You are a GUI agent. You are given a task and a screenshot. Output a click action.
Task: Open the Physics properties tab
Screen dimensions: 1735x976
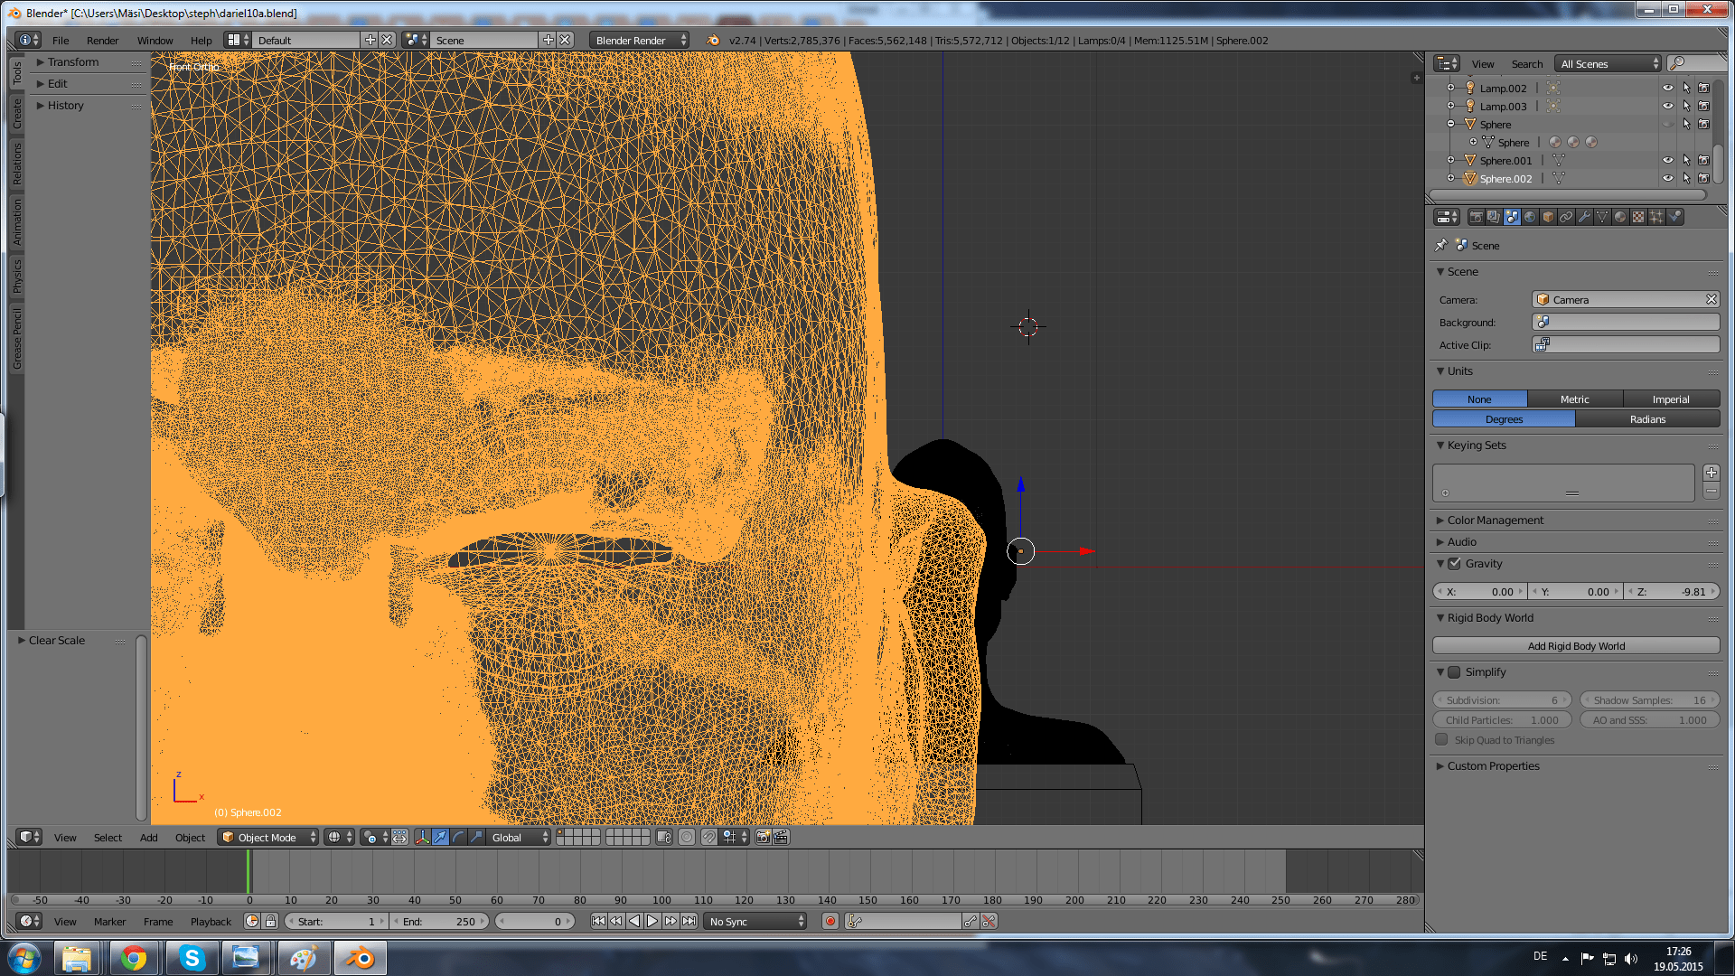(1674, 217)
